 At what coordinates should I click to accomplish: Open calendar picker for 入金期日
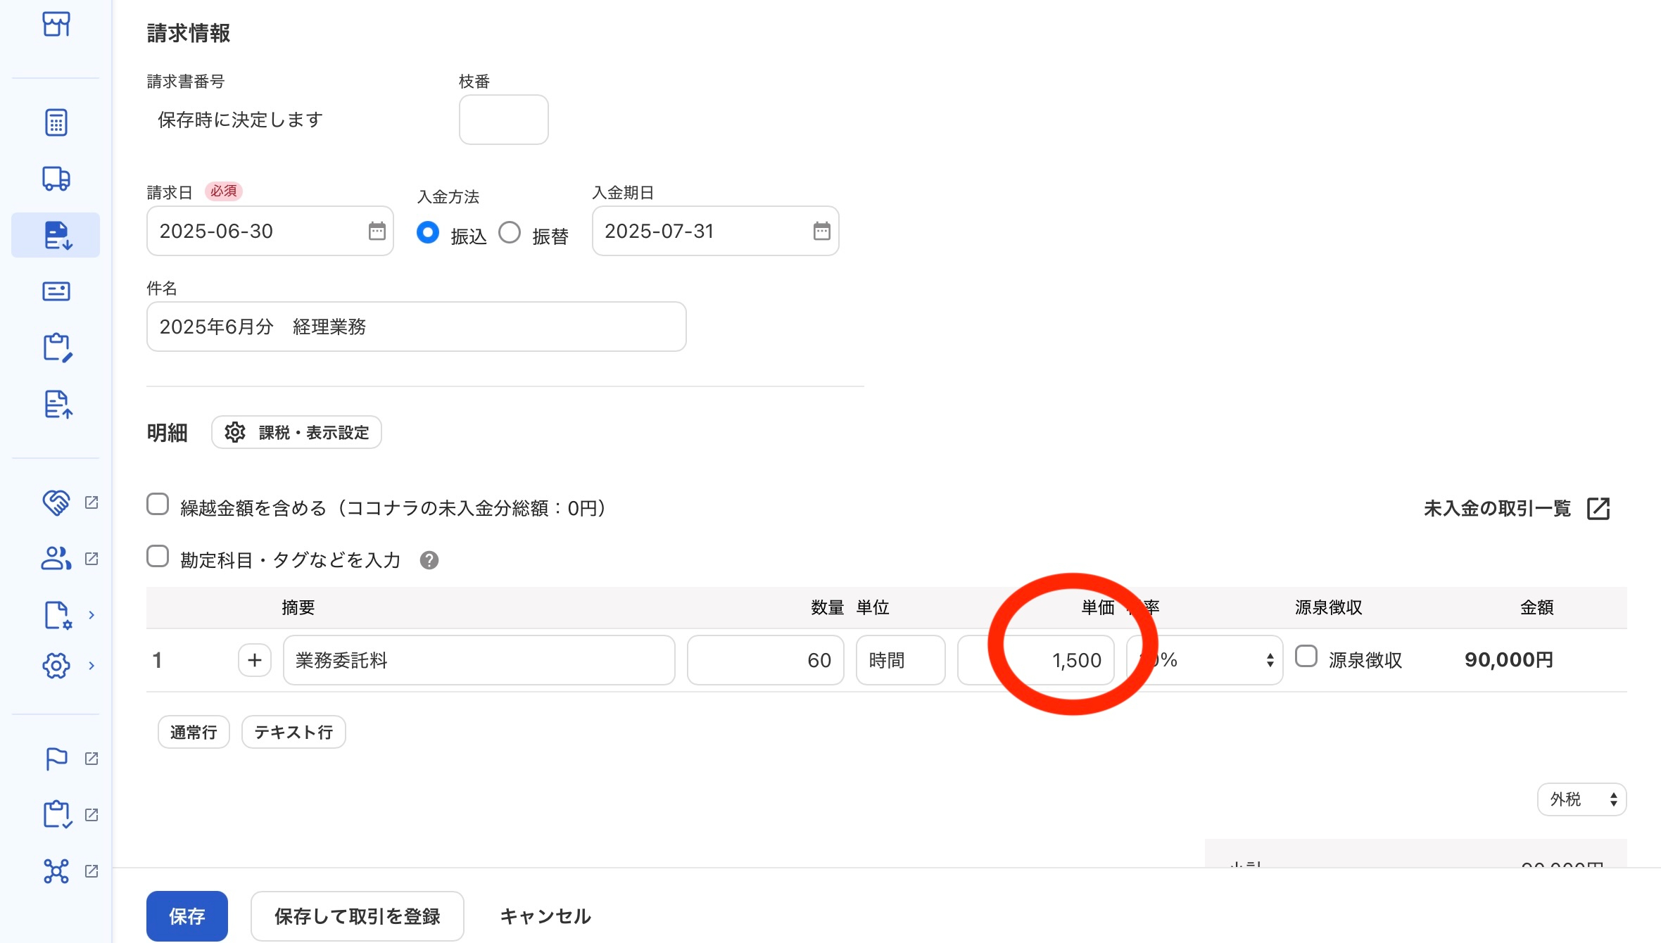click(x=821, y=231)
